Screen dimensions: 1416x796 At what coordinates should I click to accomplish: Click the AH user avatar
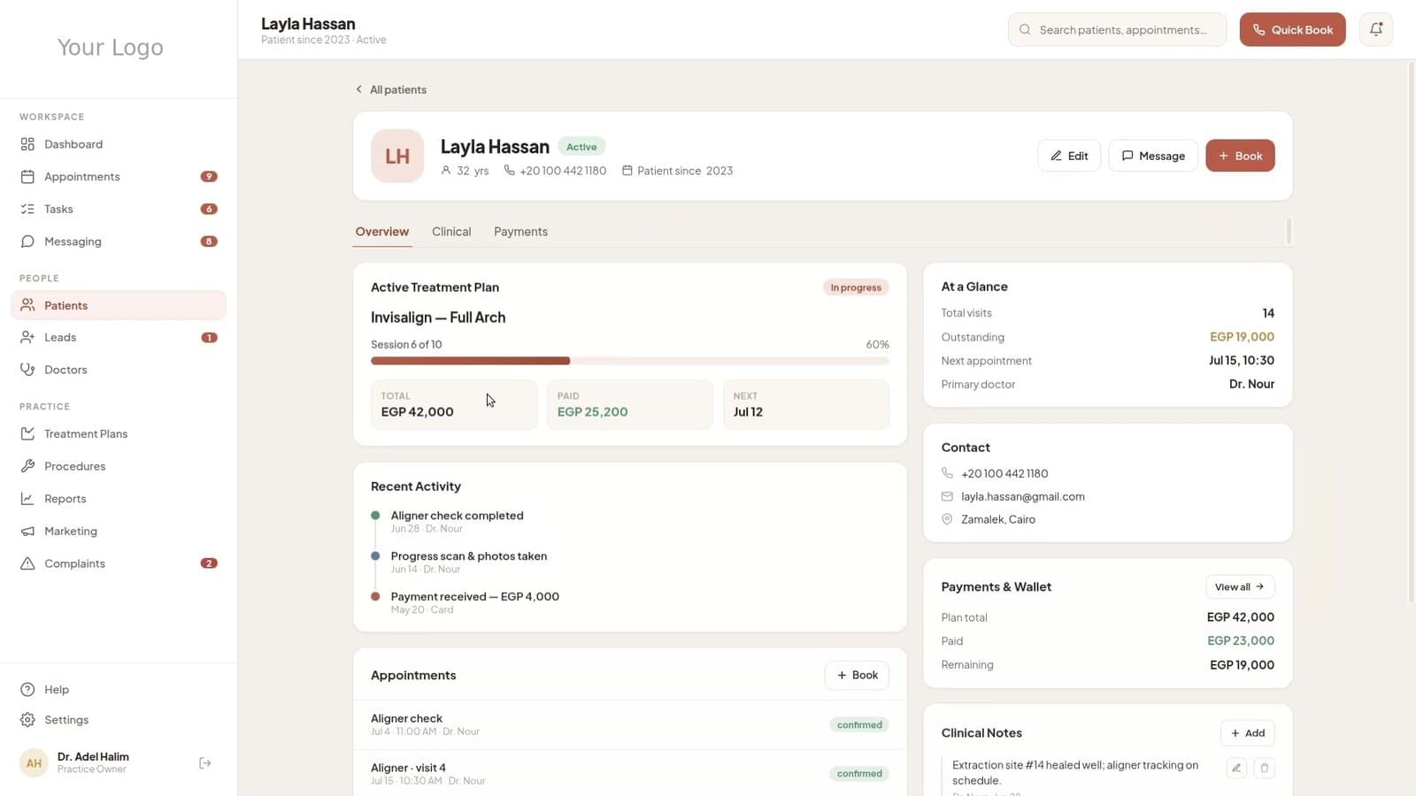coord(34,762)
